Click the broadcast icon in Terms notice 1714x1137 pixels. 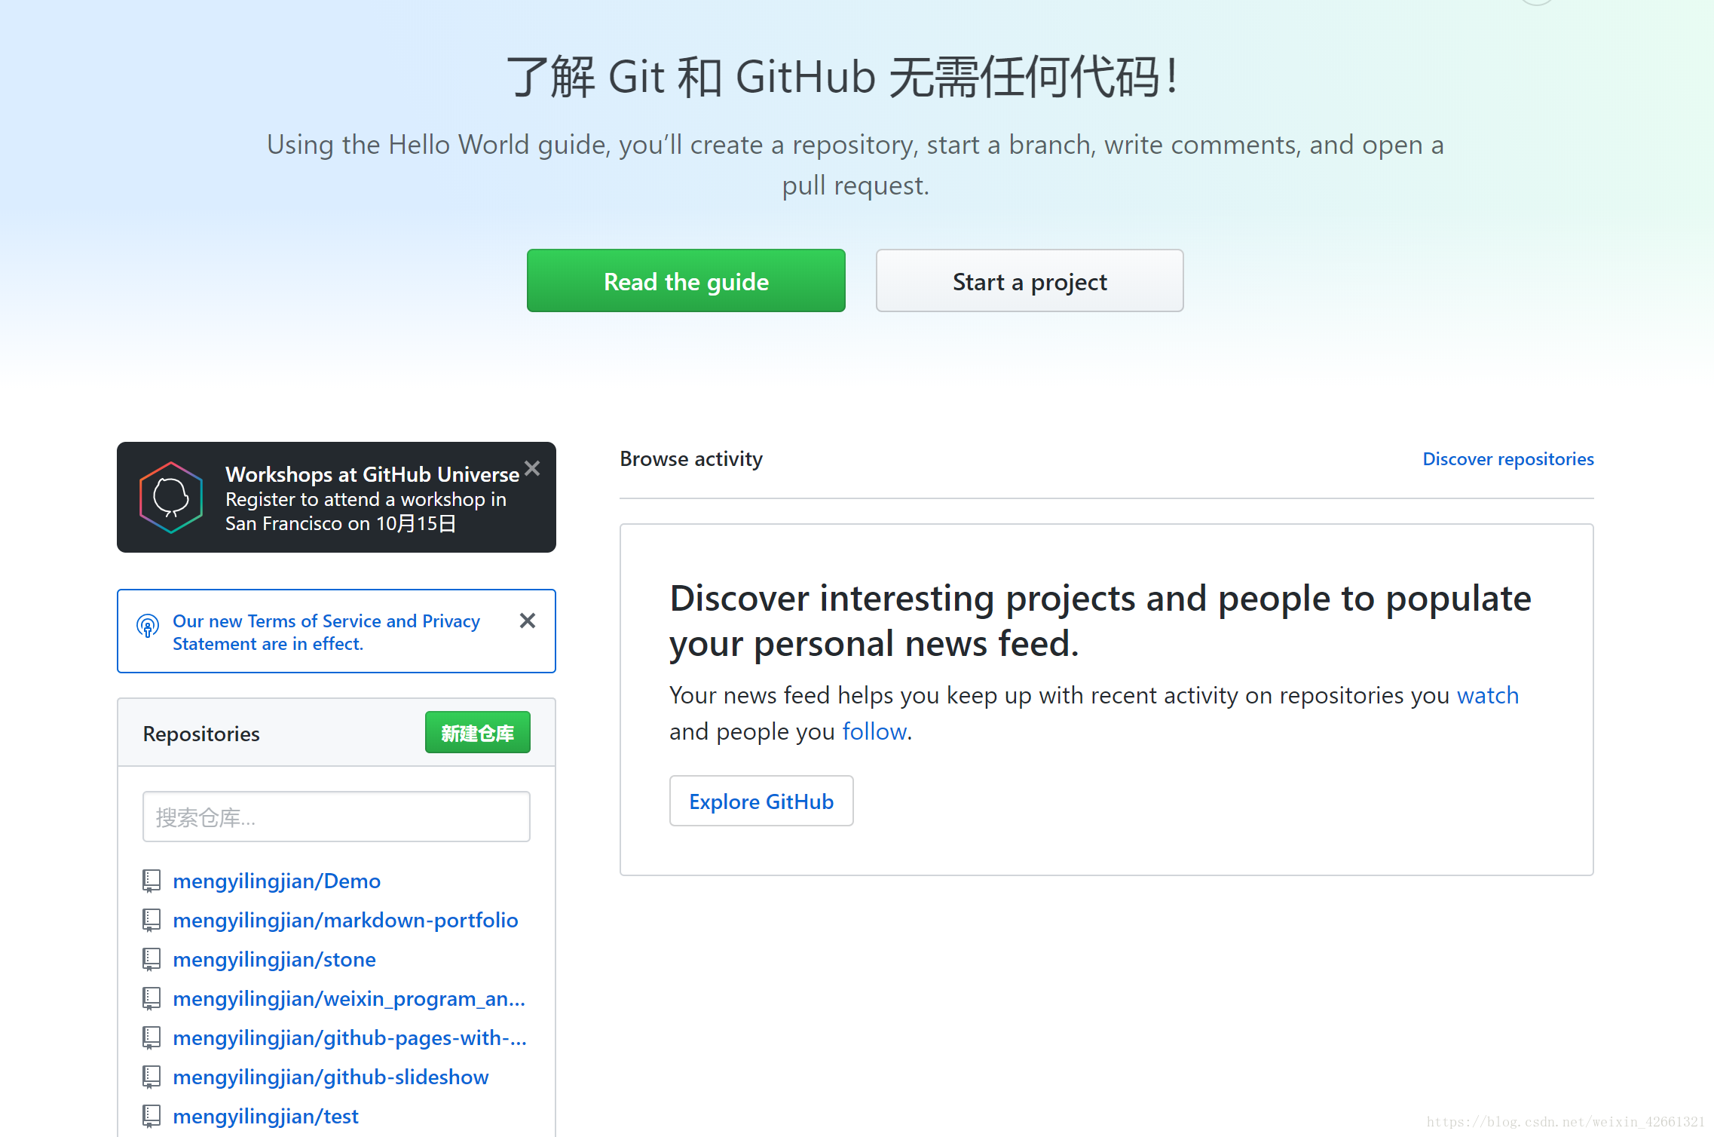tap(148, 626)
